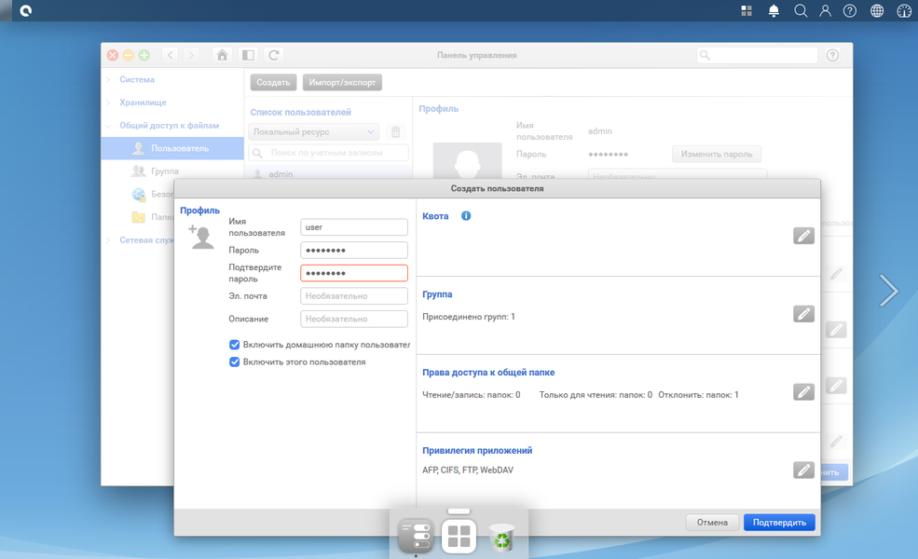Screen dimensions: 918x559
Task: Click Изменить пароль button
Action: 717,154
